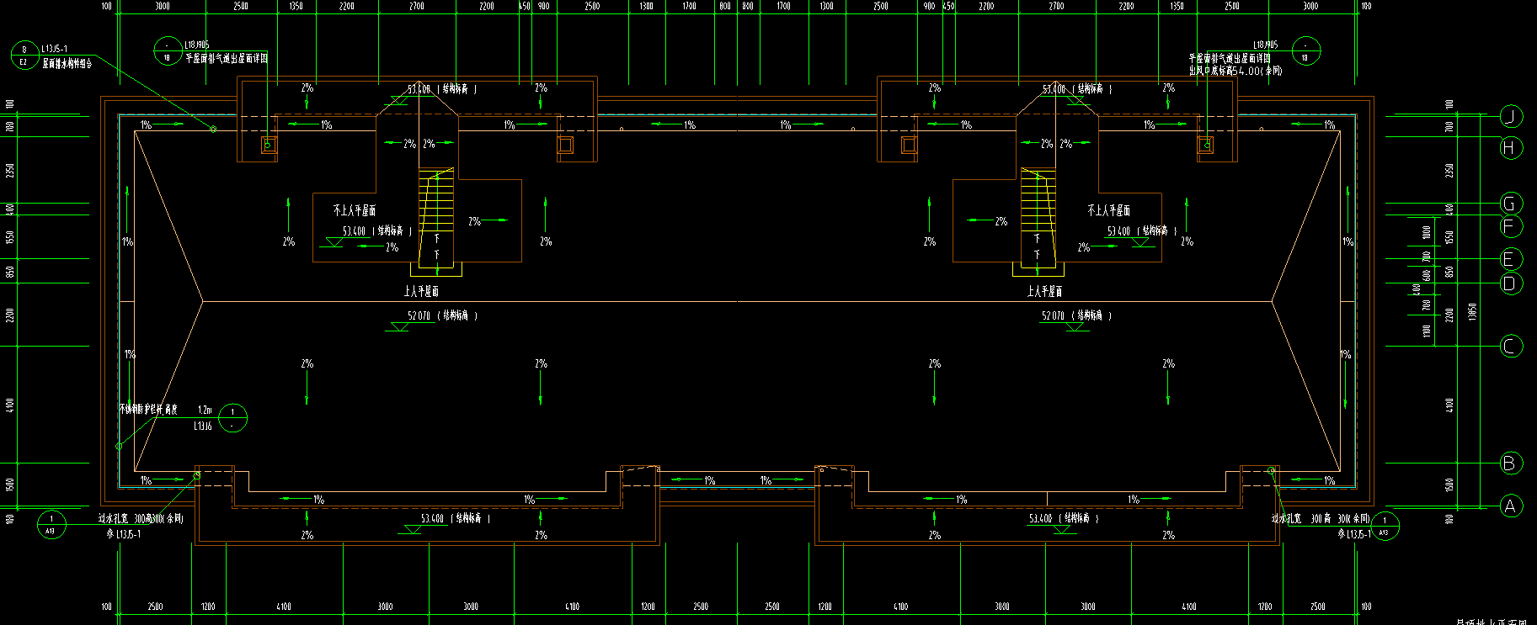Image resolution: width=1537 pixels, height=625 pixels.
Task: Click the left 过水孔宽 300高300(余同) note
Action: coord(140,519)
